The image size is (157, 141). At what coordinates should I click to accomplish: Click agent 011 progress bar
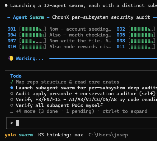click(x=142, y=47)
